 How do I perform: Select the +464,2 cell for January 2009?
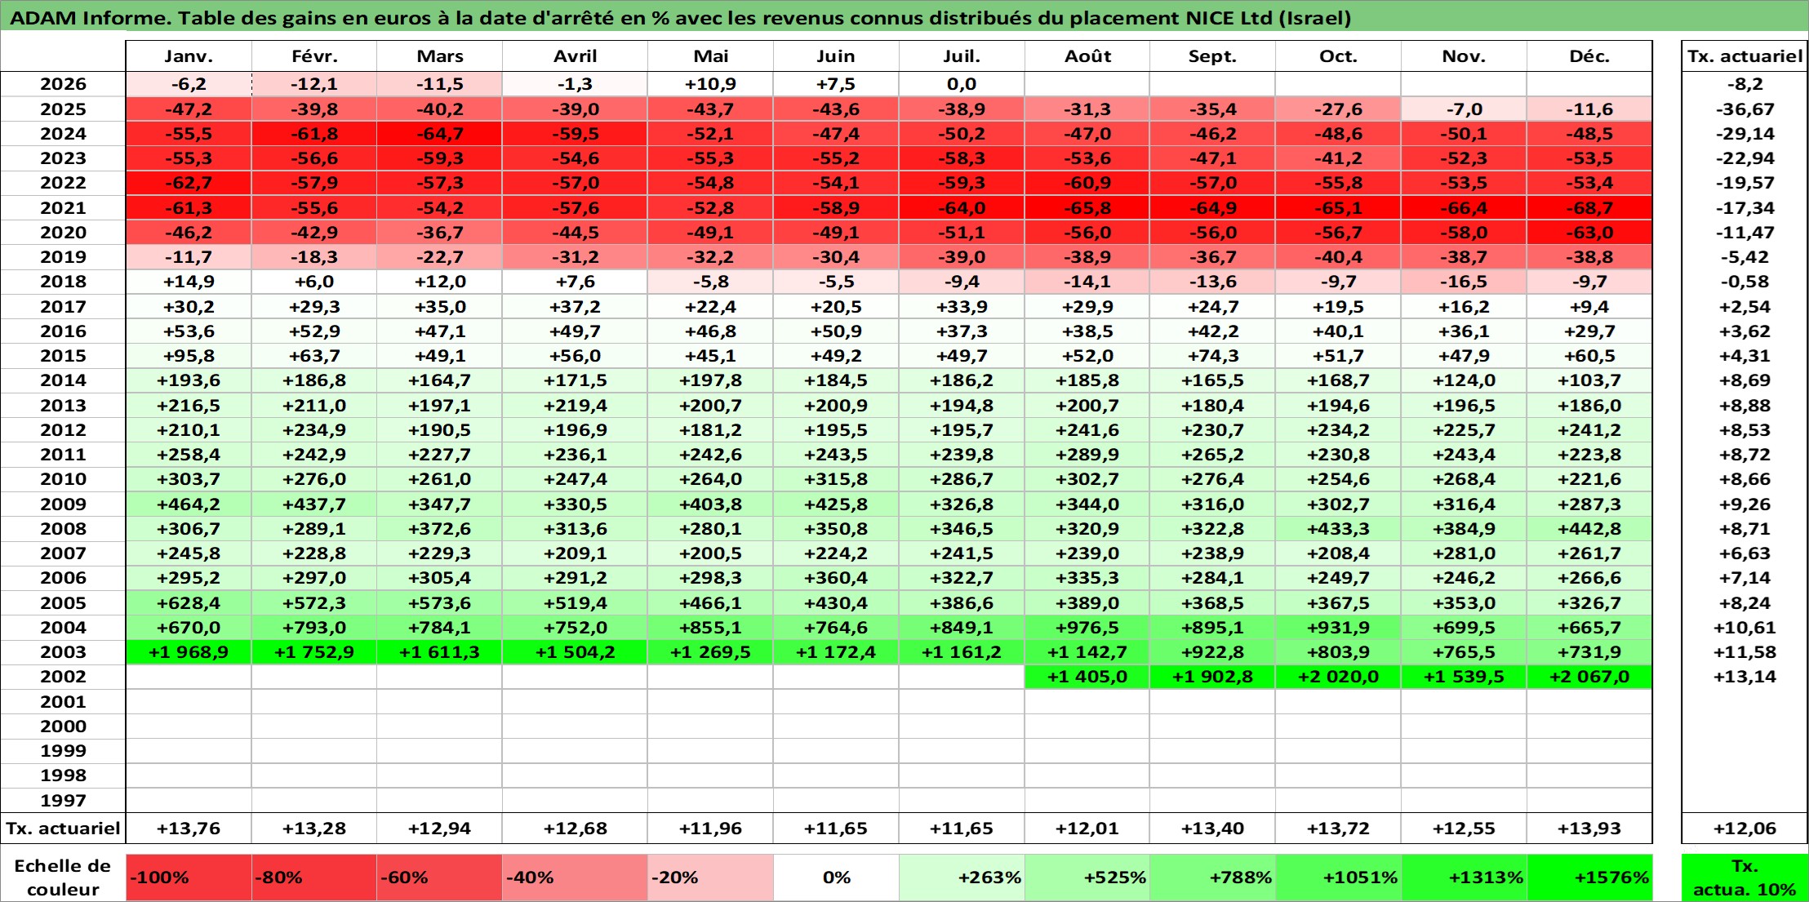click(189, 504)
